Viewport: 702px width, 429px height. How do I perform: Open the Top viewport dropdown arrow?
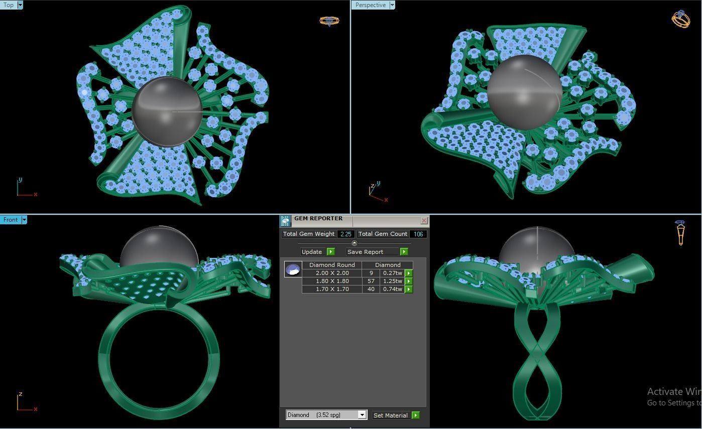coord(20,5)
